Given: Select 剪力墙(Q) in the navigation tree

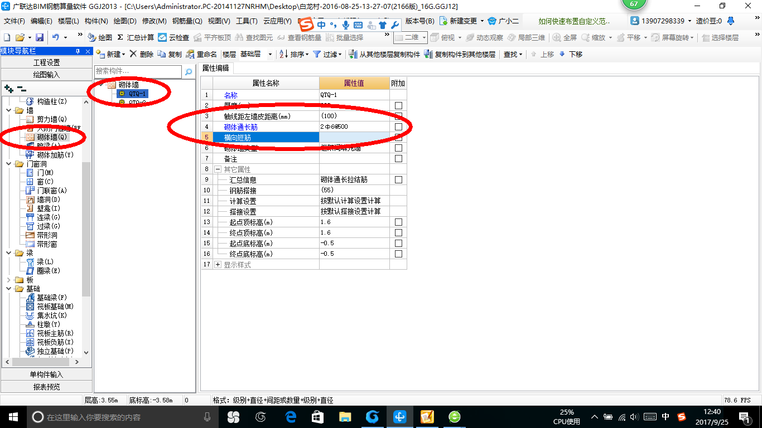Looking at the screenshot, I should coord(52,119).
